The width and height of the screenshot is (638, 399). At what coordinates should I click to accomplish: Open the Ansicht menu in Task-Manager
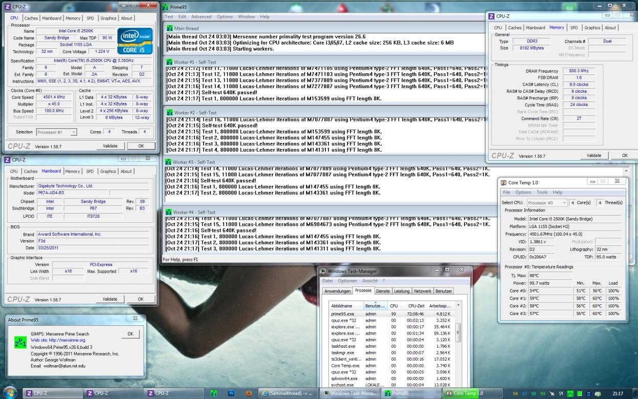coord(369,281)
